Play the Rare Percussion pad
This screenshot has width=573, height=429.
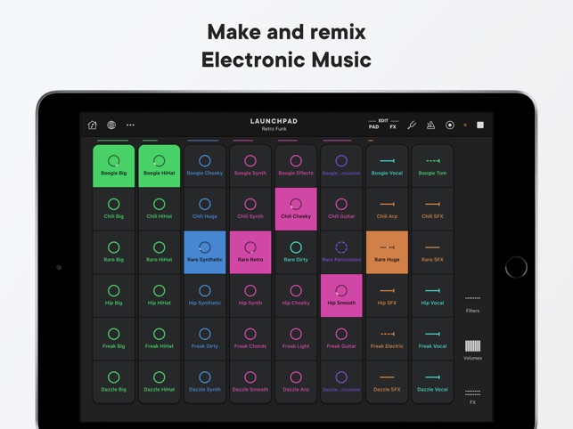(341, 252)
